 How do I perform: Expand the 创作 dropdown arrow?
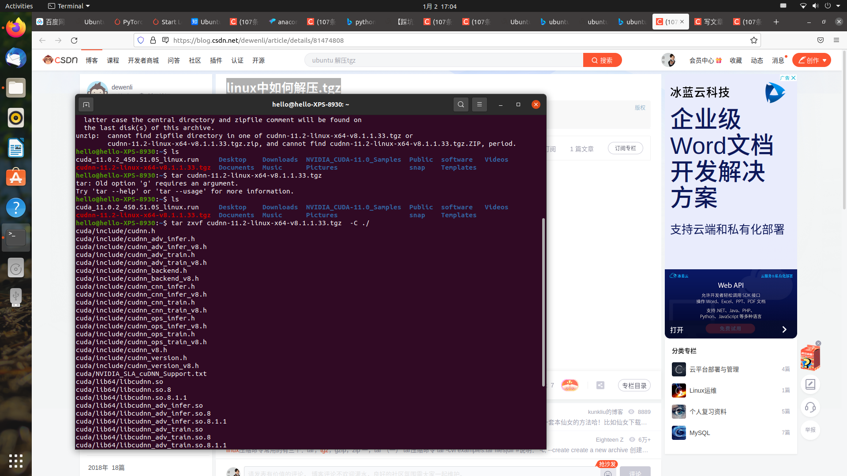825,60
